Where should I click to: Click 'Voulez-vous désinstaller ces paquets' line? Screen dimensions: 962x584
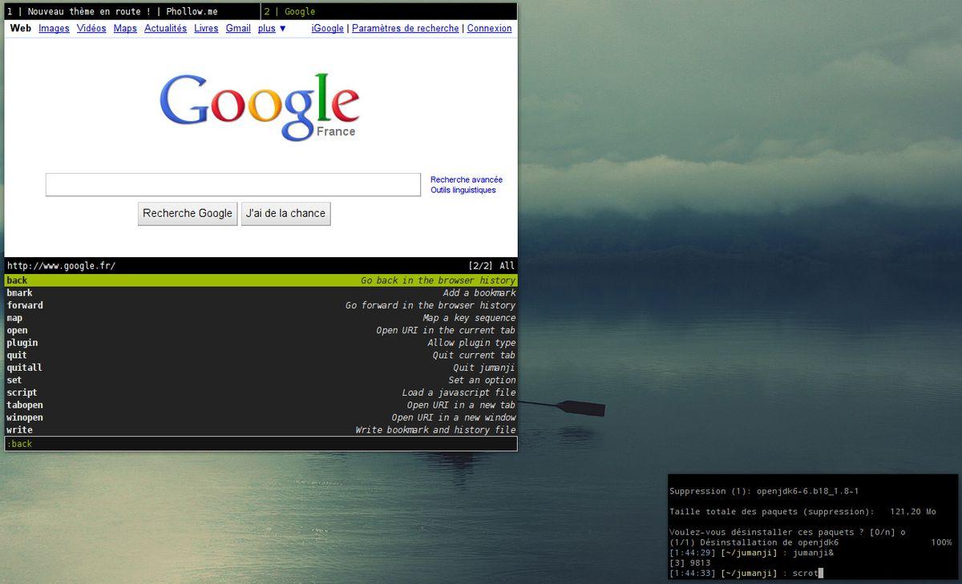click(787, 532)
